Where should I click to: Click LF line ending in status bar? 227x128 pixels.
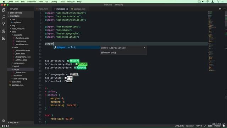[205, 126]
